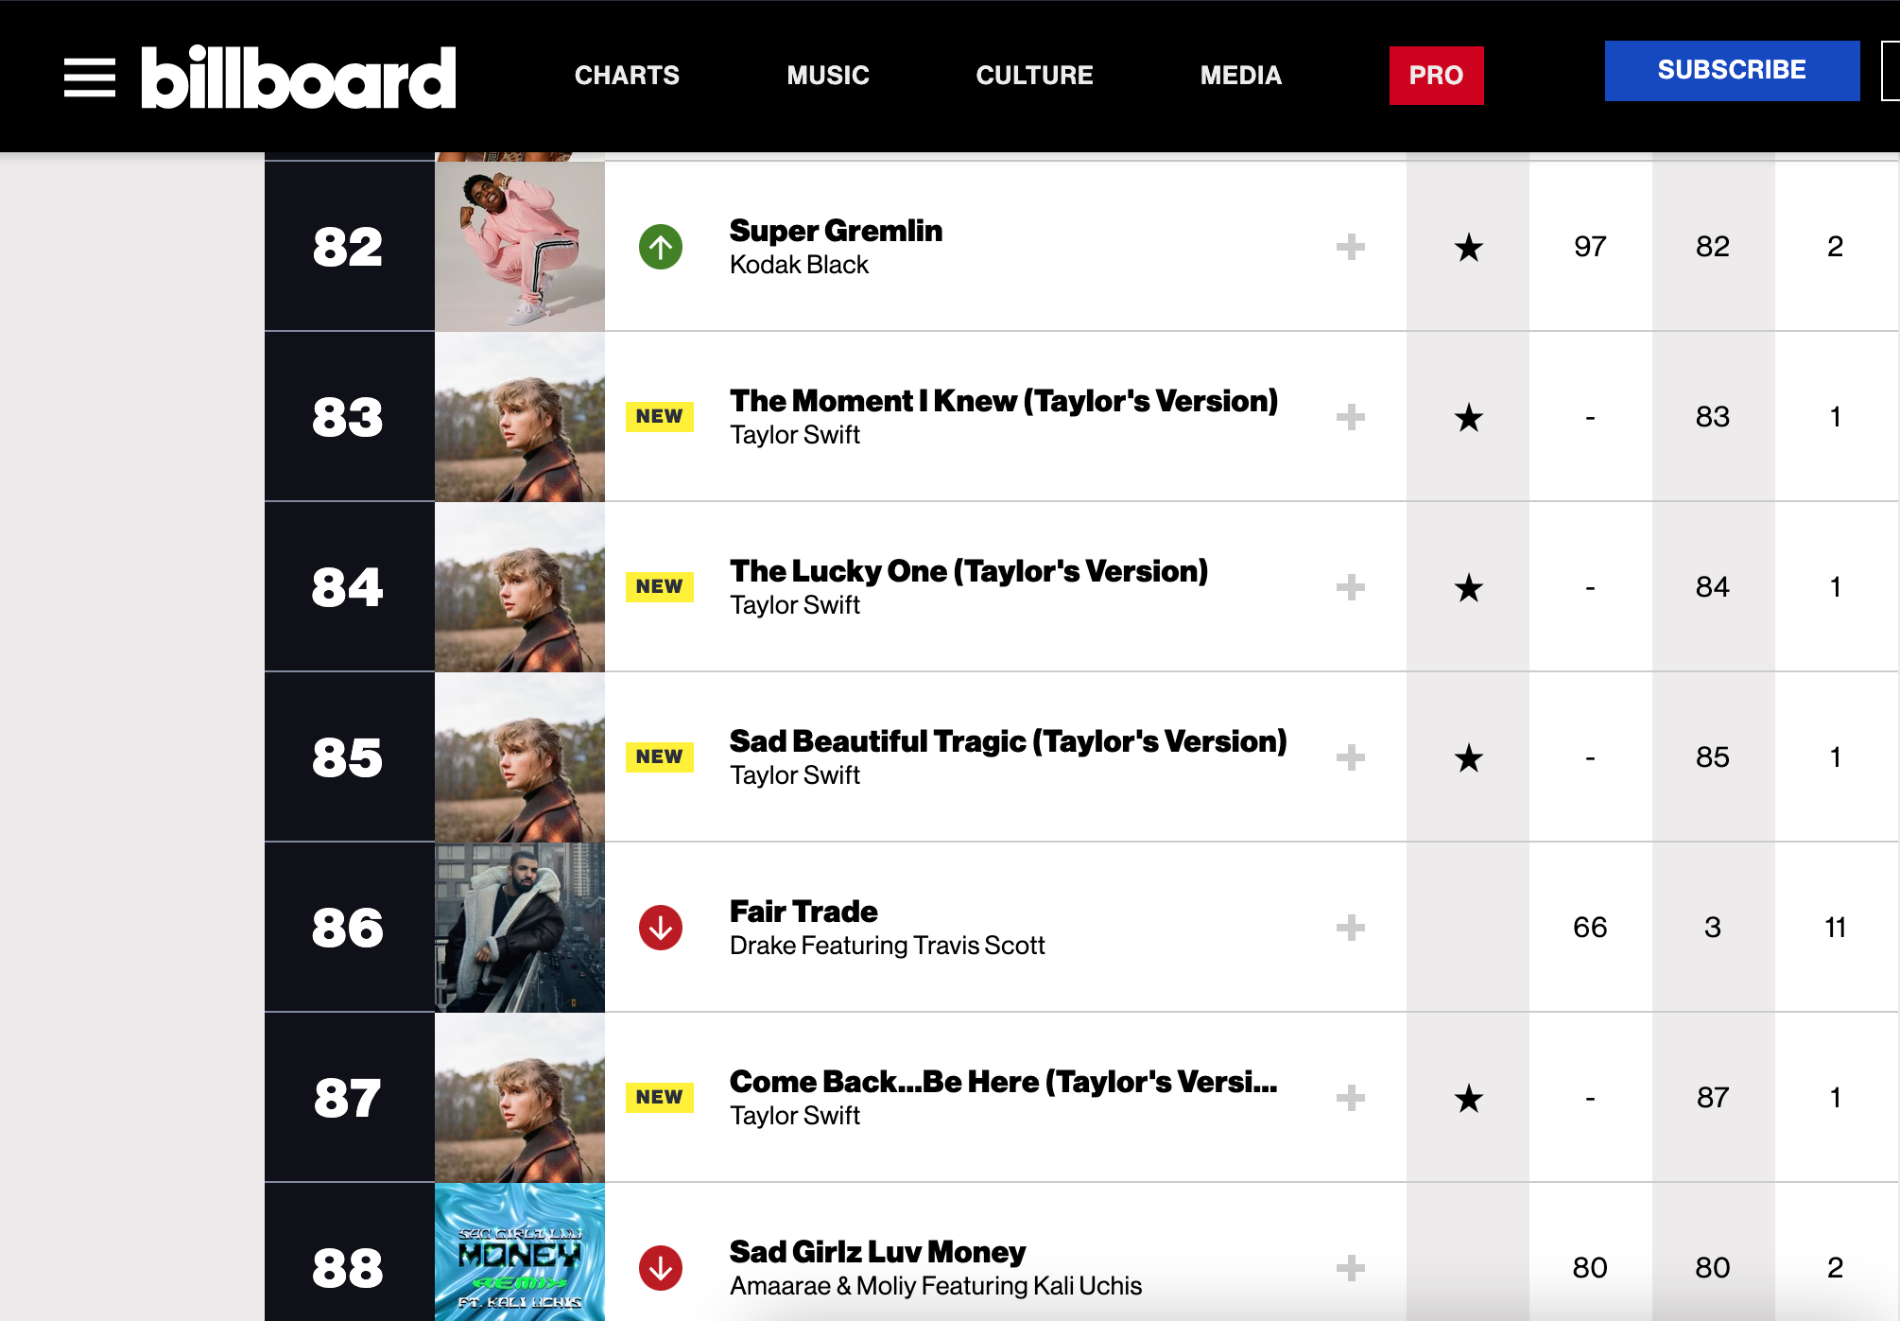This screenshot has height=1321, width=1900.
Task: Click the green up arrow for Super Gremlin
Action: tap(661, 247)
